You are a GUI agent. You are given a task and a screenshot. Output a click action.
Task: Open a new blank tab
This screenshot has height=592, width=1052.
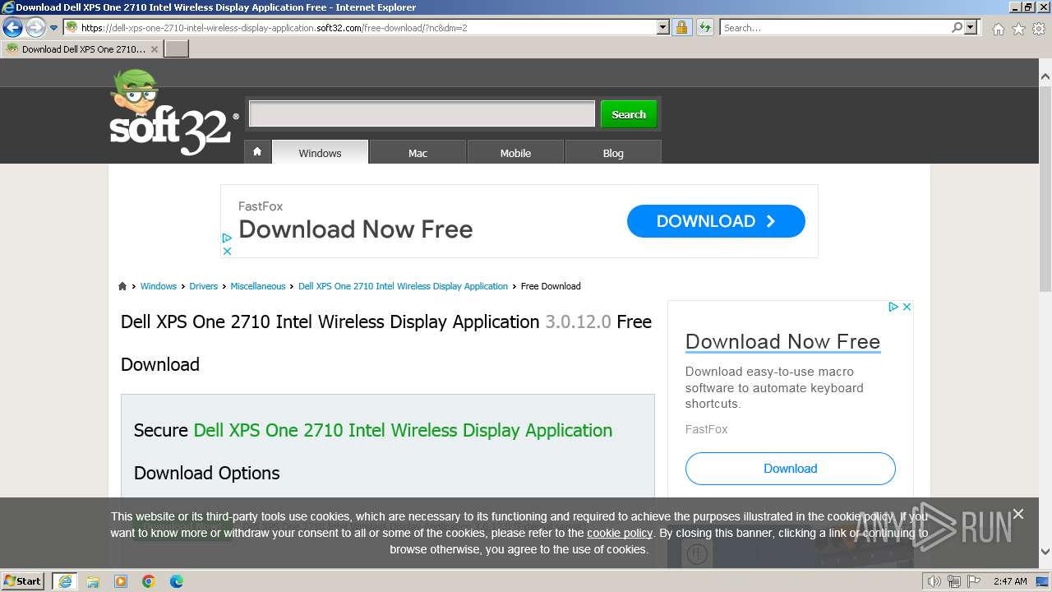(x=177, y=49)
